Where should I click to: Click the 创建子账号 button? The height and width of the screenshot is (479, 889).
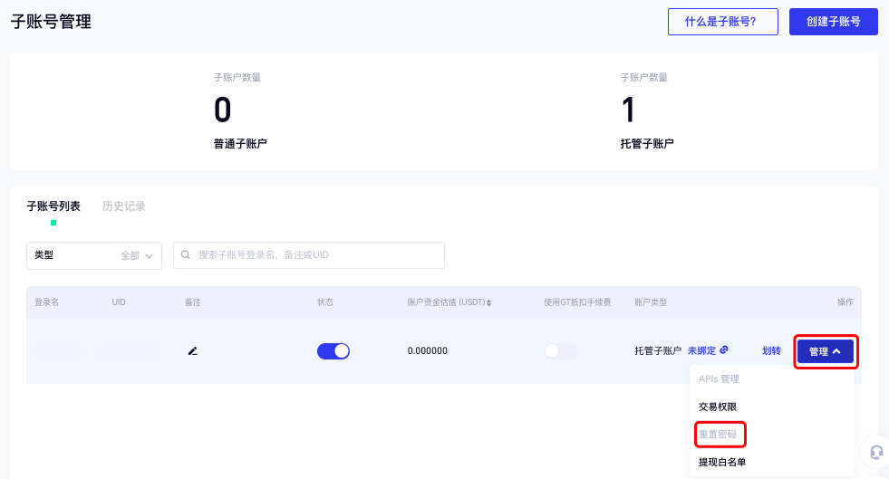tap(833, 22)
